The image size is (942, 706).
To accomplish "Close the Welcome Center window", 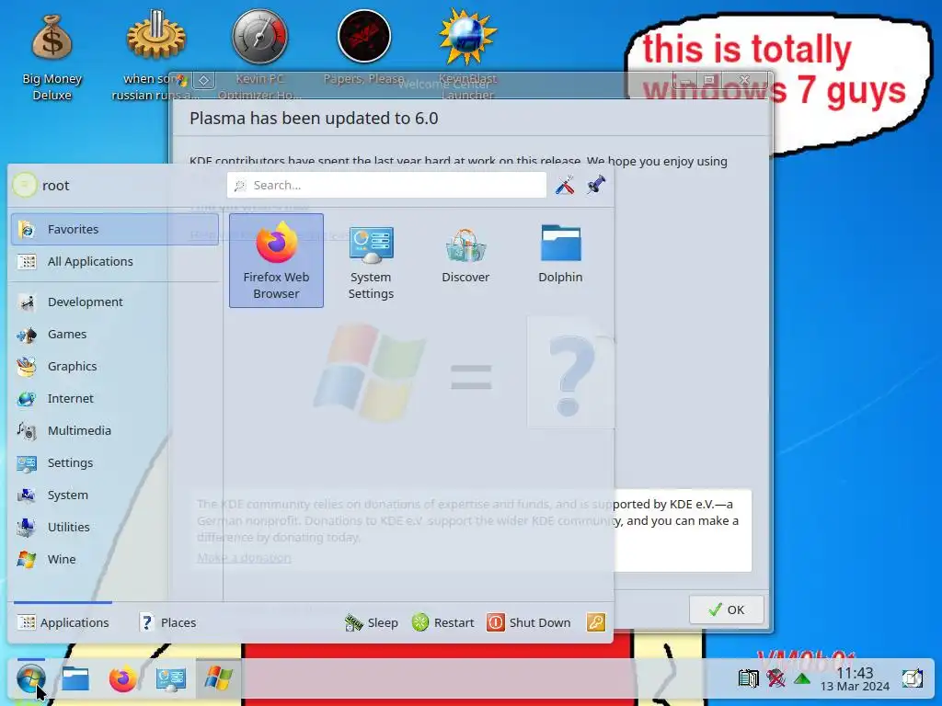I will pos(744,79).
